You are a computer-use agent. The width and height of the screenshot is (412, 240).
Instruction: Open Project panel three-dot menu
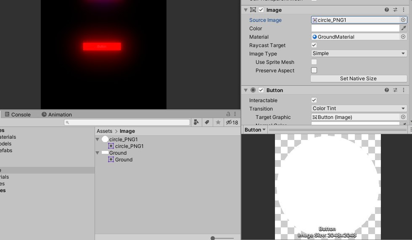(235, 114)
